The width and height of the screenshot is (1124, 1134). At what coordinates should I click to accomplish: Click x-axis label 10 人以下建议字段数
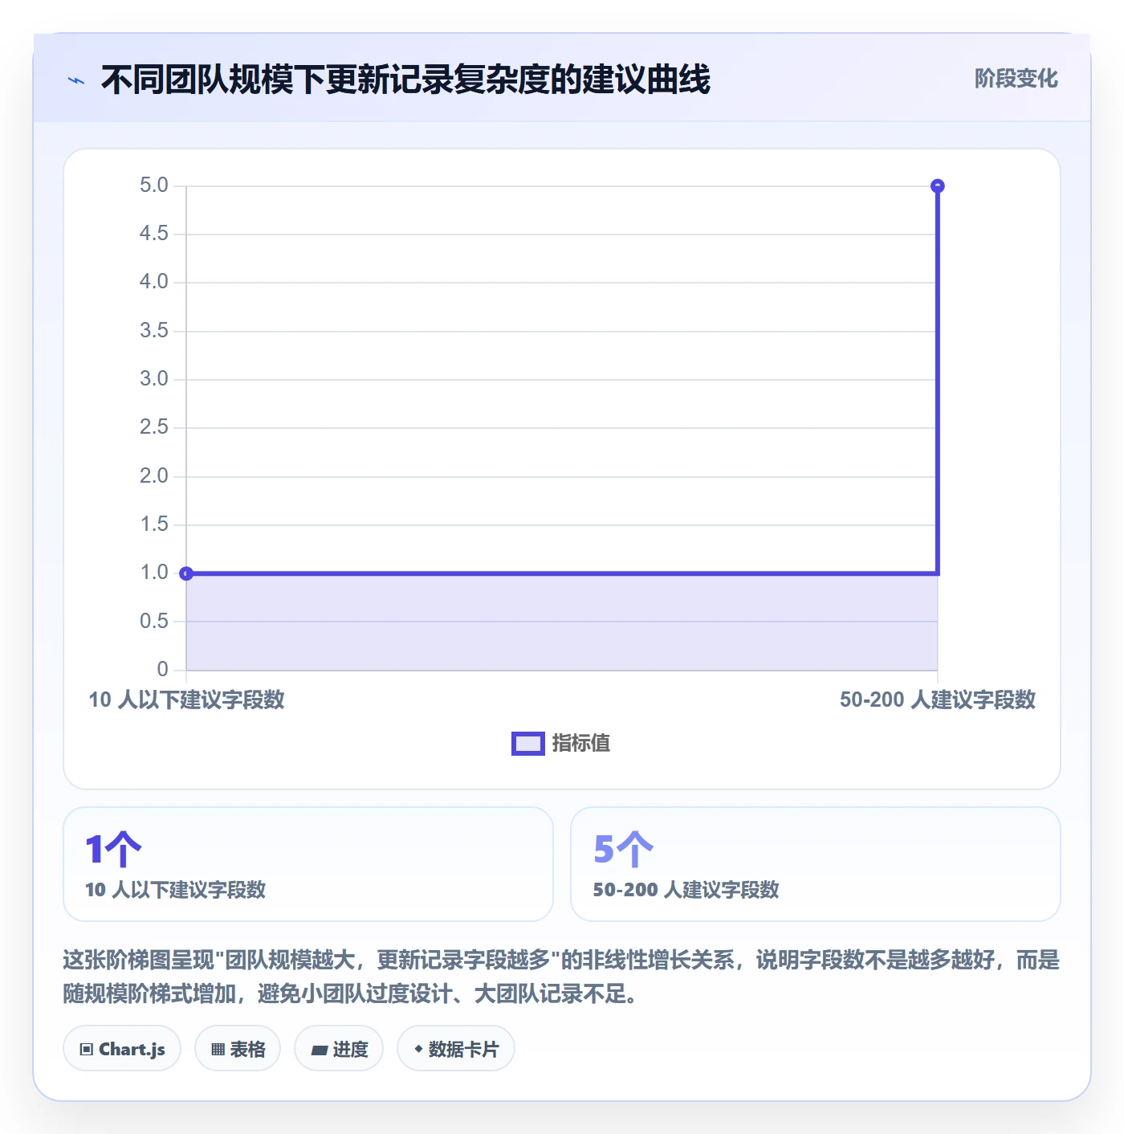tap(186, 700)
